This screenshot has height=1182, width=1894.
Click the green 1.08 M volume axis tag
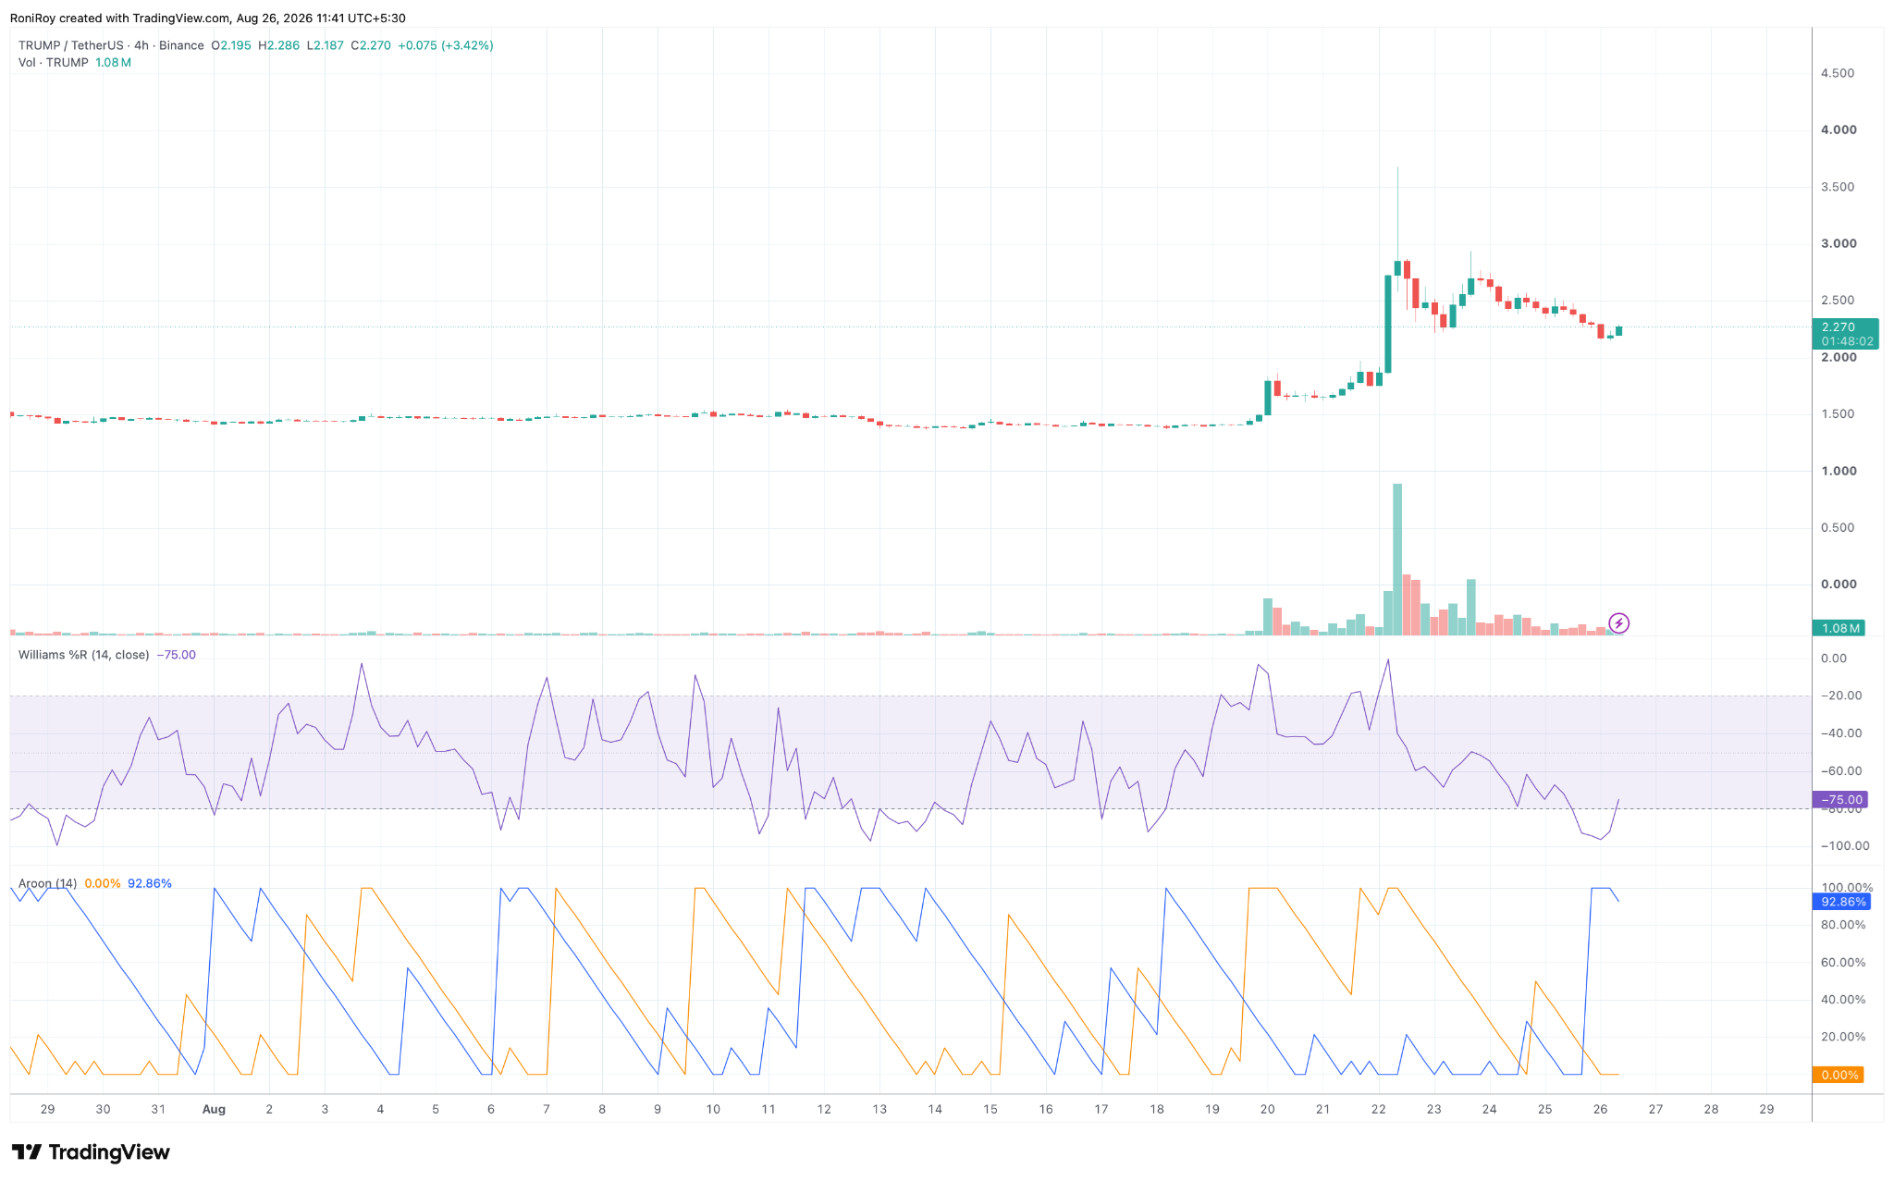click(x=1839, y=628)
